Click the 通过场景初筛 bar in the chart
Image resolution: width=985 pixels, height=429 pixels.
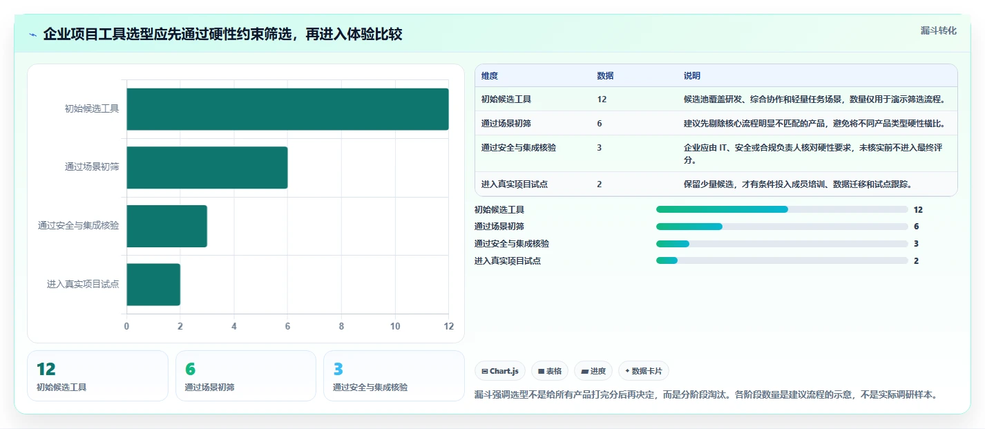coord(207,167)
